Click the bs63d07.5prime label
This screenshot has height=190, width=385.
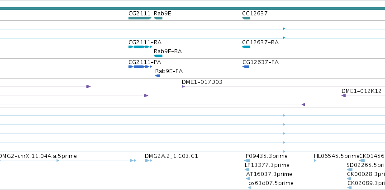(271, 183)
